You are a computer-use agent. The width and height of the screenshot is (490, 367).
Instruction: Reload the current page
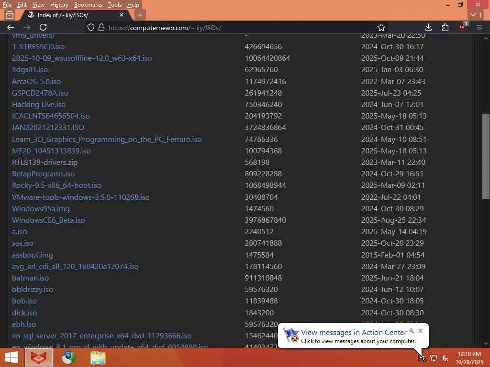coord(44,27)
